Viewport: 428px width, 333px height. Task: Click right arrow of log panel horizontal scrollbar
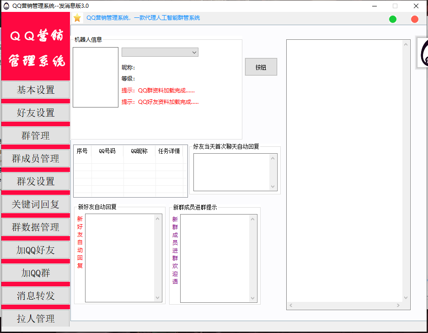398,306
